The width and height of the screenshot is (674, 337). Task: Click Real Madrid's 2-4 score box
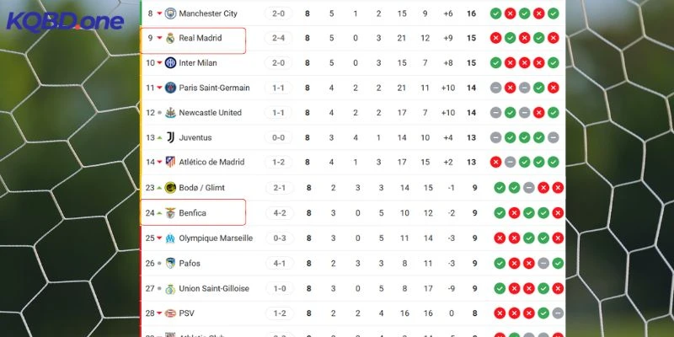[x=279, y=38]
